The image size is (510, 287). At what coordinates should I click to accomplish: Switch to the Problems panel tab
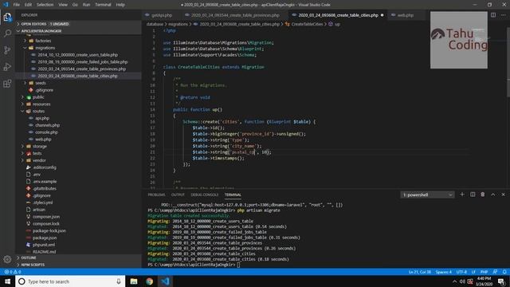pos(156,195)
